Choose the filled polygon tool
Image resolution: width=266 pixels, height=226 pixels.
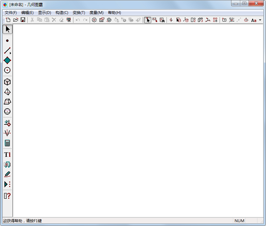(7, 60)
